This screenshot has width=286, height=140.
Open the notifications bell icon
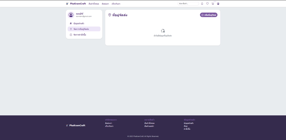tap(202, 4)
